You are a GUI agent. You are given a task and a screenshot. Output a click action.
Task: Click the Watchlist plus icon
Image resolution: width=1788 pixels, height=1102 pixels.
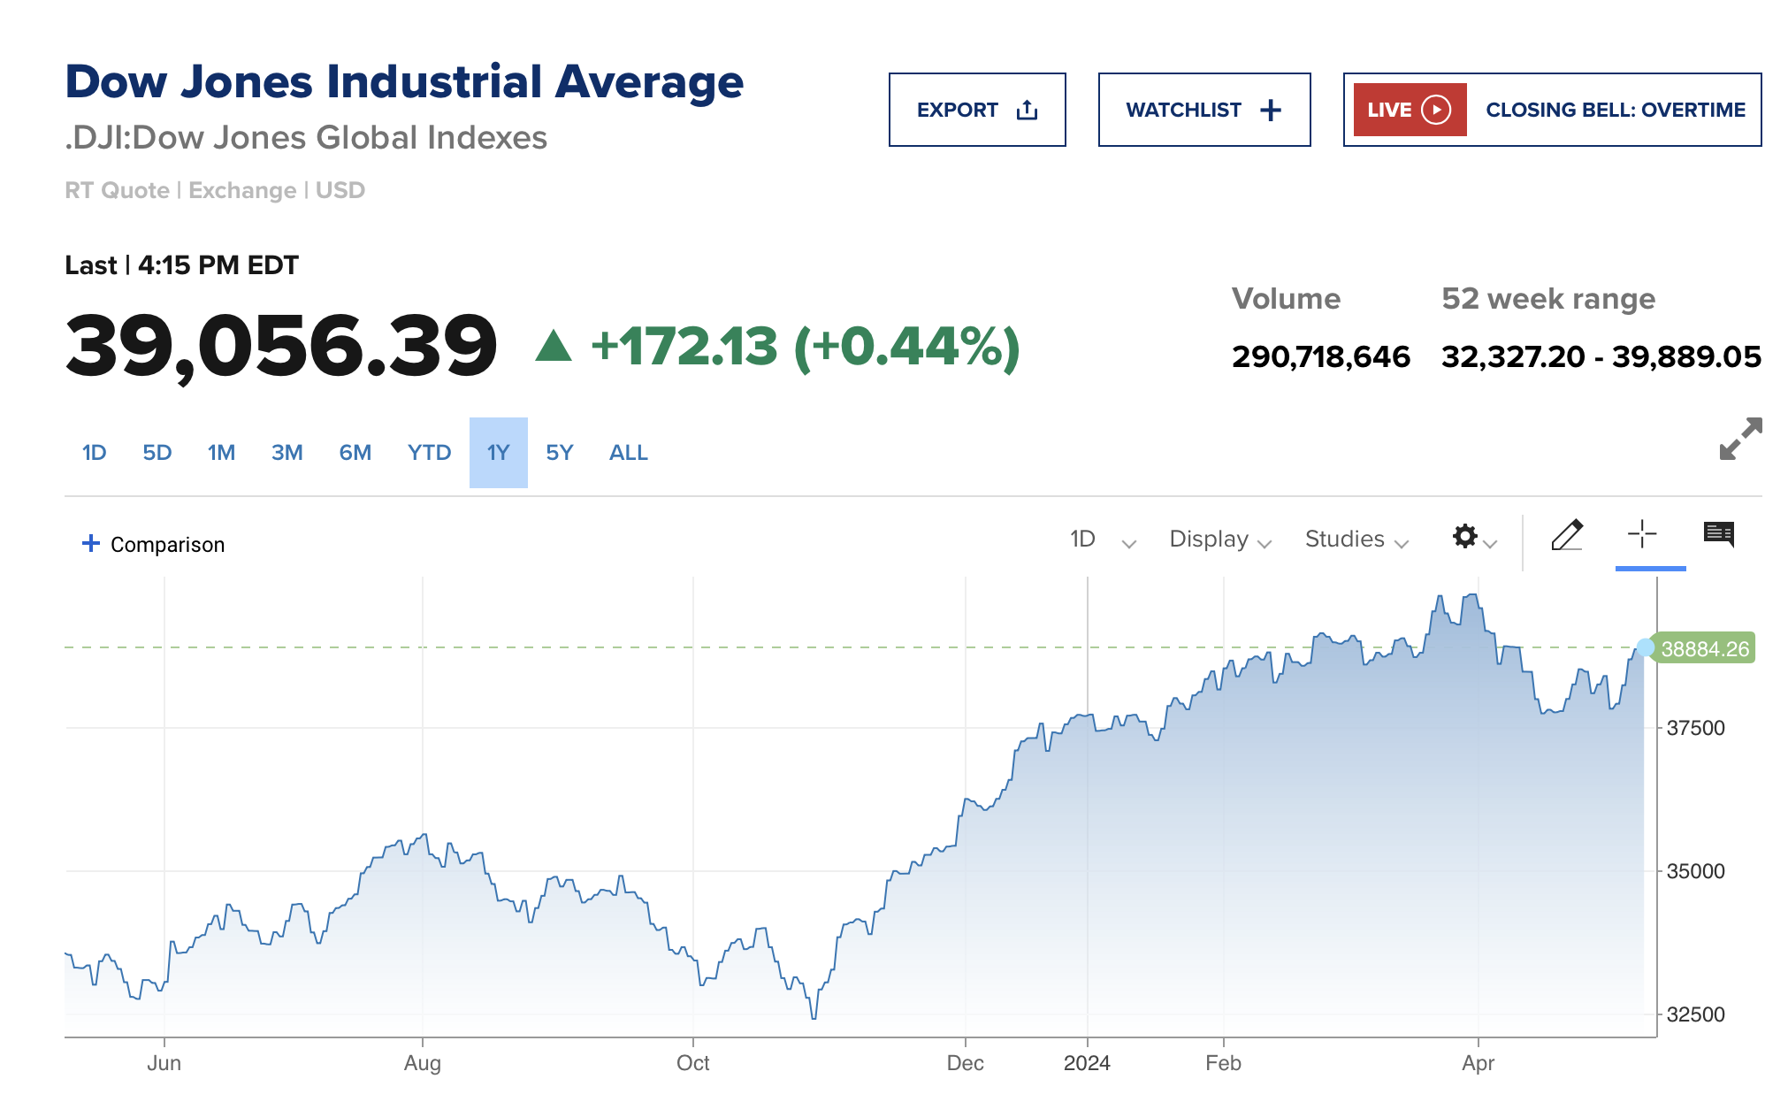1271,110
